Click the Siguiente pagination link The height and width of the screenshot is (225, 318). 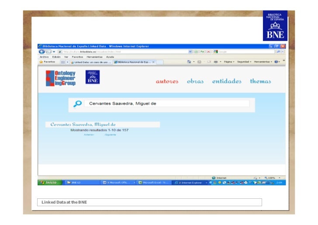[x=110, y=135]
